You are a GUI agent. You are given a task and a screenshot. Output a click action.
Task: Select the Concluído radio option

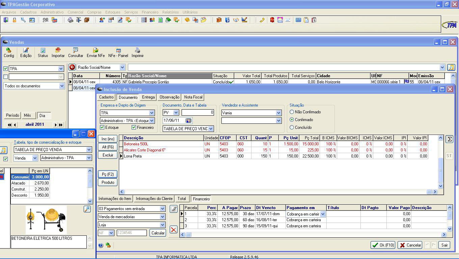(x=292, y=127)
